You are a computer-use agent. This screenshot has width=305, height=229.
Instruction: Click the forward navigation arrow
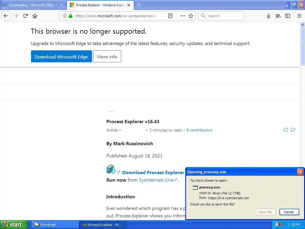pyautogui.click(x=16, y=16)
